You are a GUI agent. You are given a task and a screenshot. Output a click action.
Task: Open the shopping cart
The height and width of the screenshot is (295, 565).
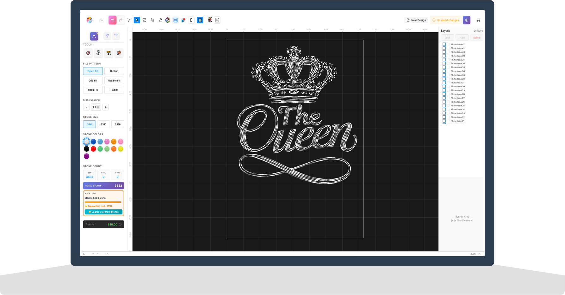tap(478, 20)
